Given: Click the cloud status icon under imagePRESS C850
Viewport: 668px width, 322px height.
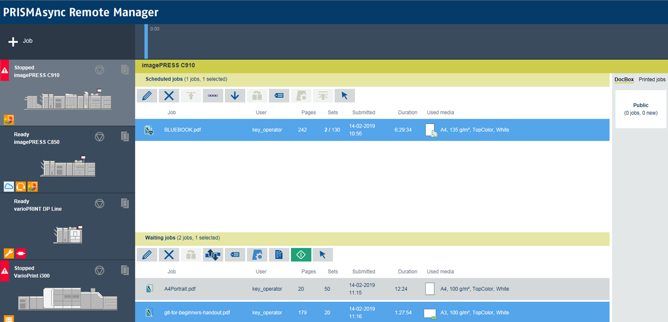Looking at the screenshot, I should point(9,187).
